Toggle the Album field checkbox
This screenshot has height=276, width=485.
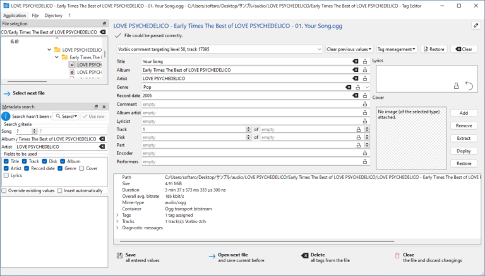tap(63, 161)
